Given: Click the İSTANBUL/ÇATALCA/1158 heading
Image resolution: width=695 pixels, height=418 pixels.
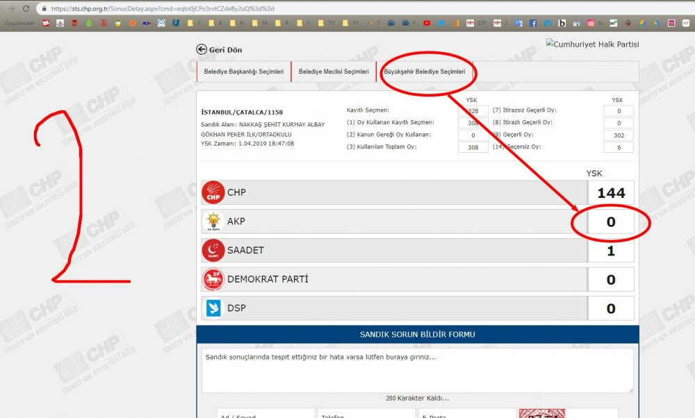Looking at the screenshot, I should [242, 112].
